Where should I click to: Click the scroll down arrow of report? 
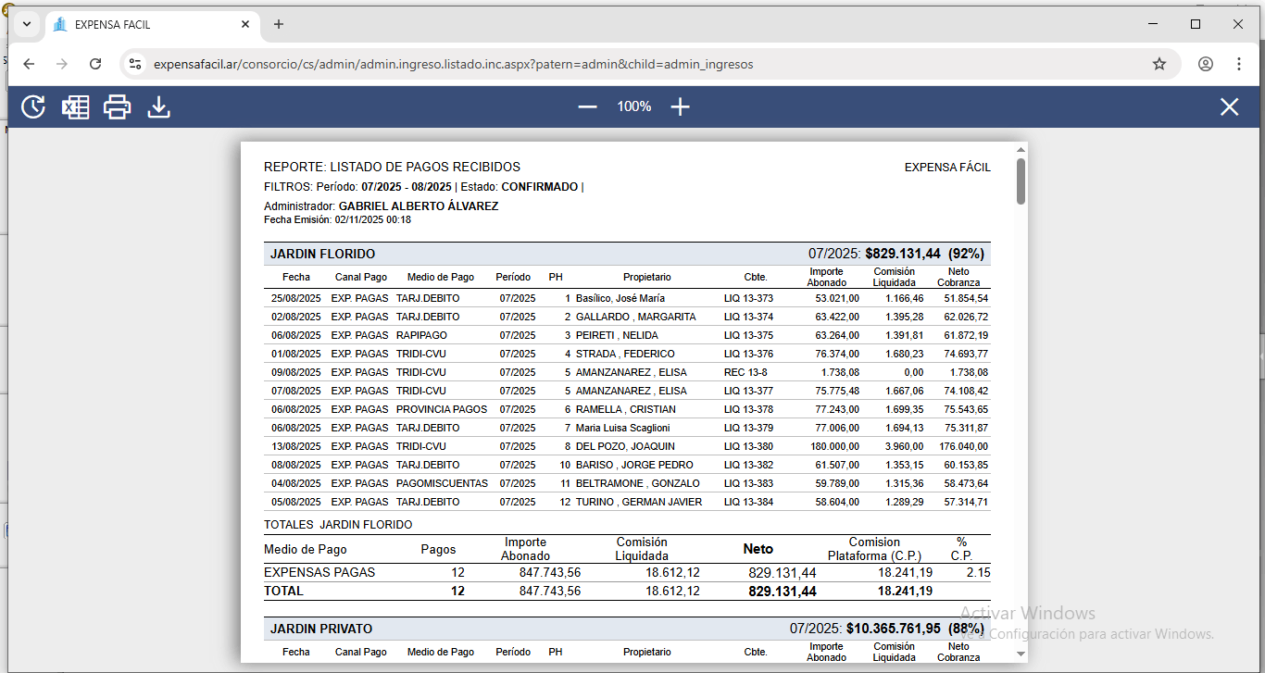point(1021,654)
